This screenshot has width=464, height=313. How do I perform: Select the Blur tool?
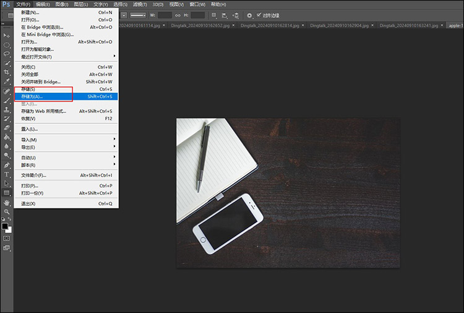coord(7,146)
